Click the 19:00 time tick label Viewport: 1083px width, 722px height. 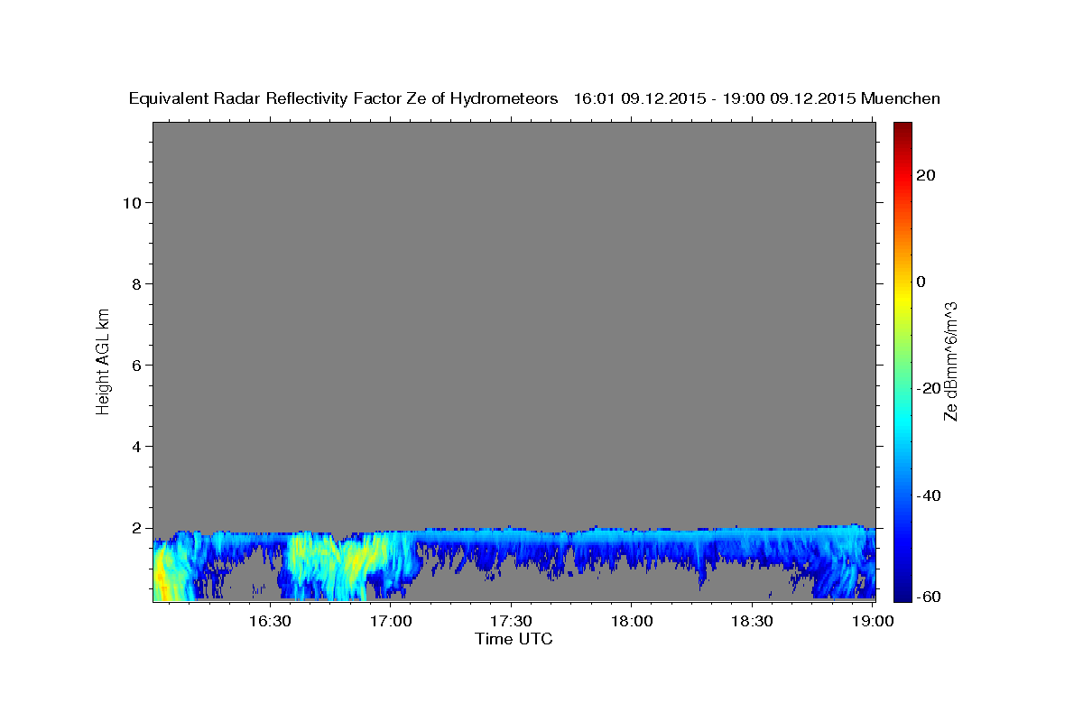pyautogui.click(x=871, y=621)
